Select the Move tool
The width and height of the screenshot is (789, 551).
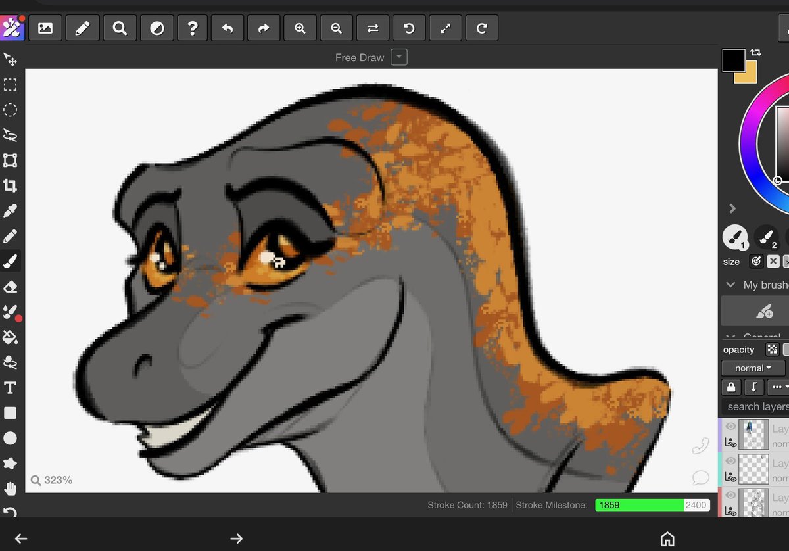point(10,59)
